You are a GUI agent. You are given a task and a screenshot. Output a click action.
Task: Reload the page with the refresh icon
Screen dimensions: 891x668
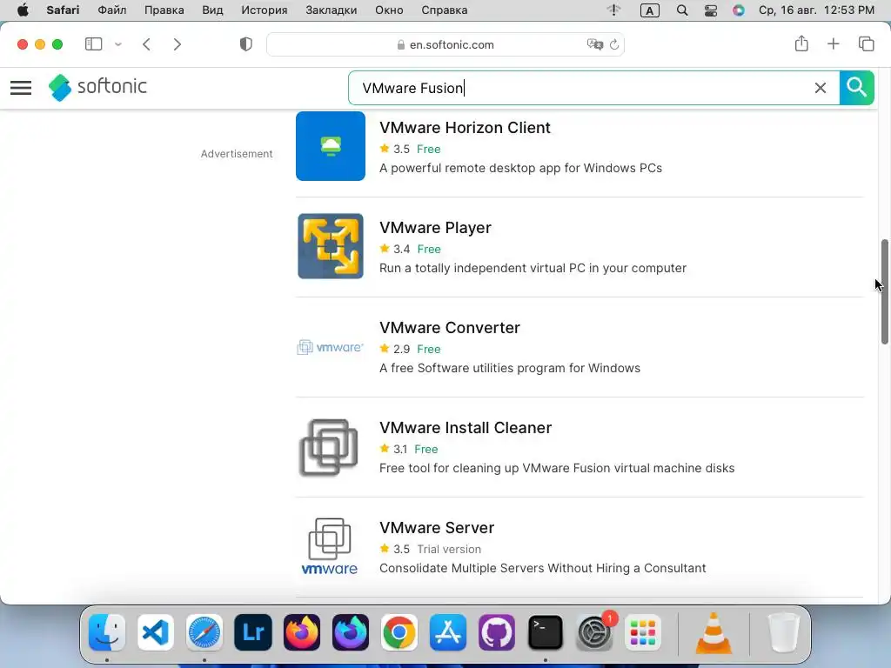[614, 44]
